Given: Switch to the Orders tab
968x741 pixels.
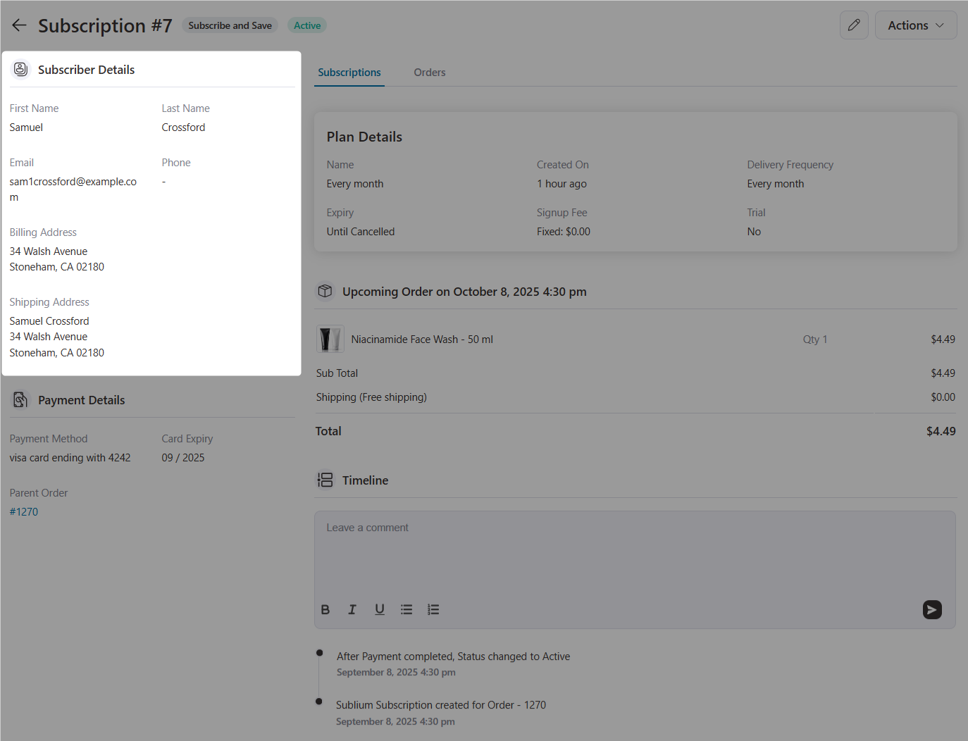Looking at the screenshot, I should click(x=429, y=72).
